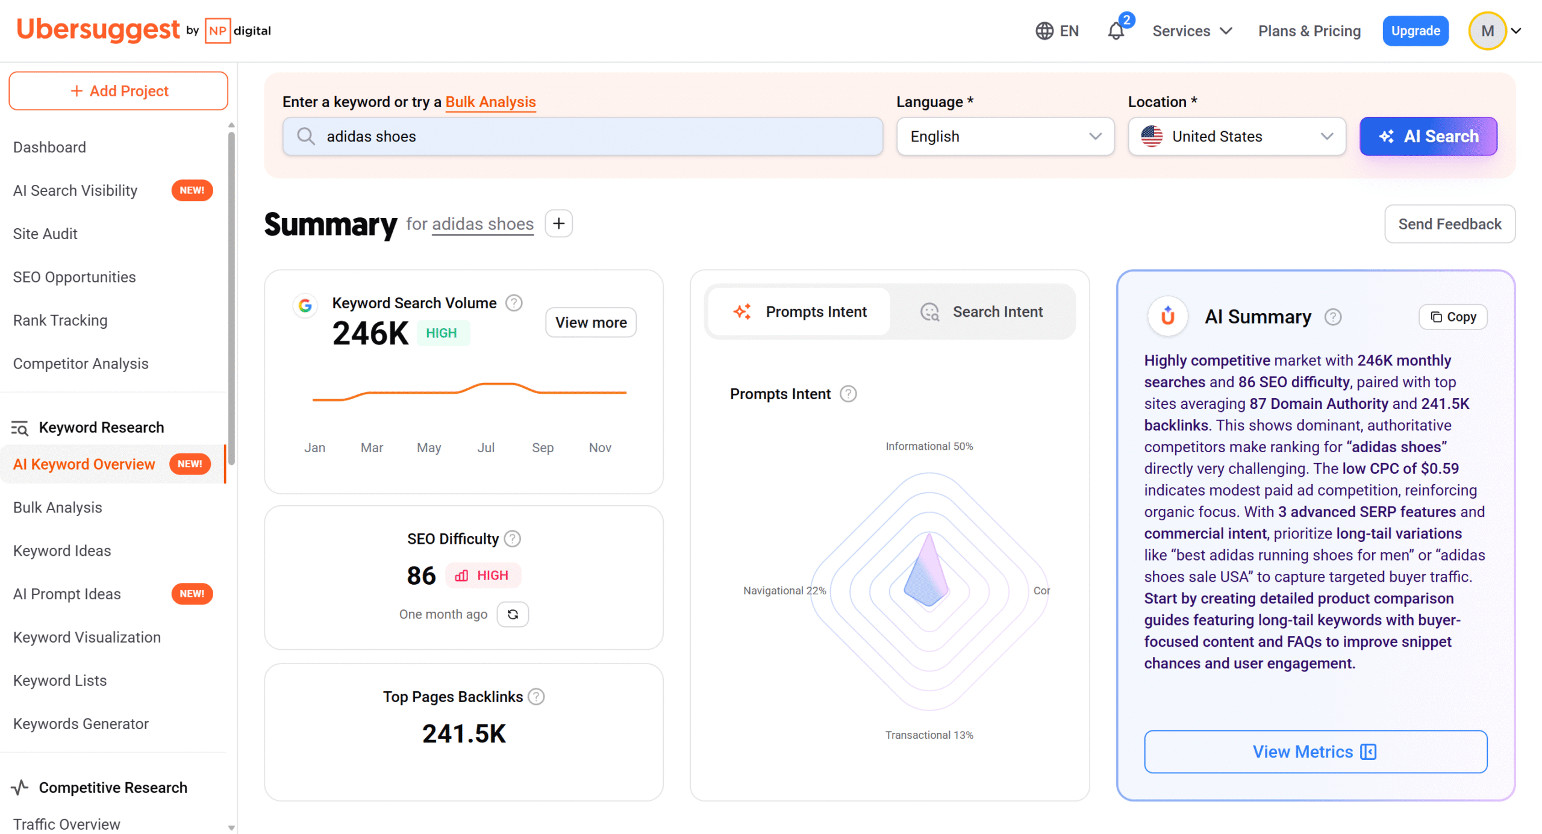Open the Language dropdown set to English

tap(1005, 136)
